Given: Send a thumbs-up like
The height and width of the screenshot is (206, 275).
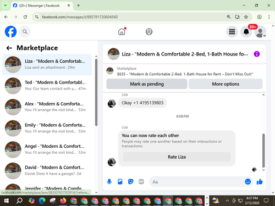Looking at the screenshot, I should 260,182.
